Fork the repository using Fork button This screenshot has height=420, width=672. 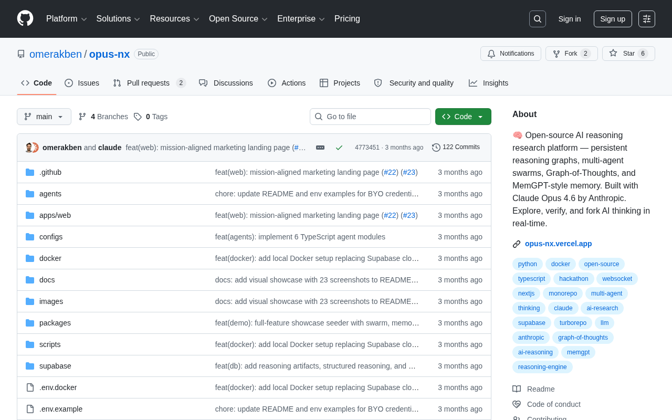(x=571, y=54)
